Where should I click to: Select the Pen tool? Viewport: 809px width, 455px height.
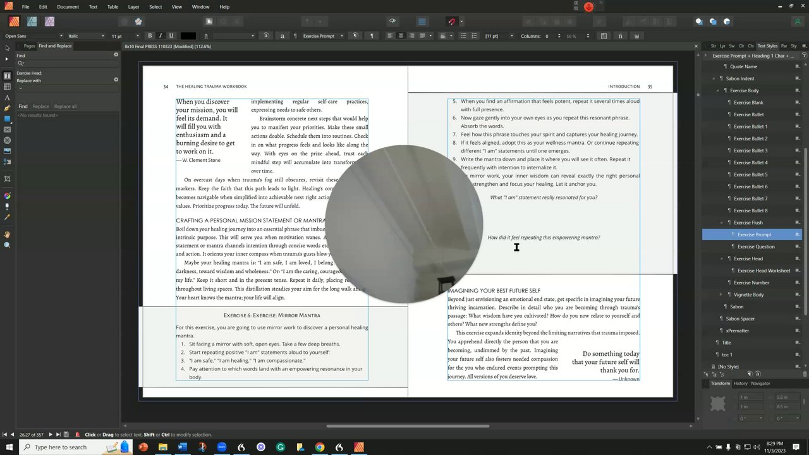7,108
